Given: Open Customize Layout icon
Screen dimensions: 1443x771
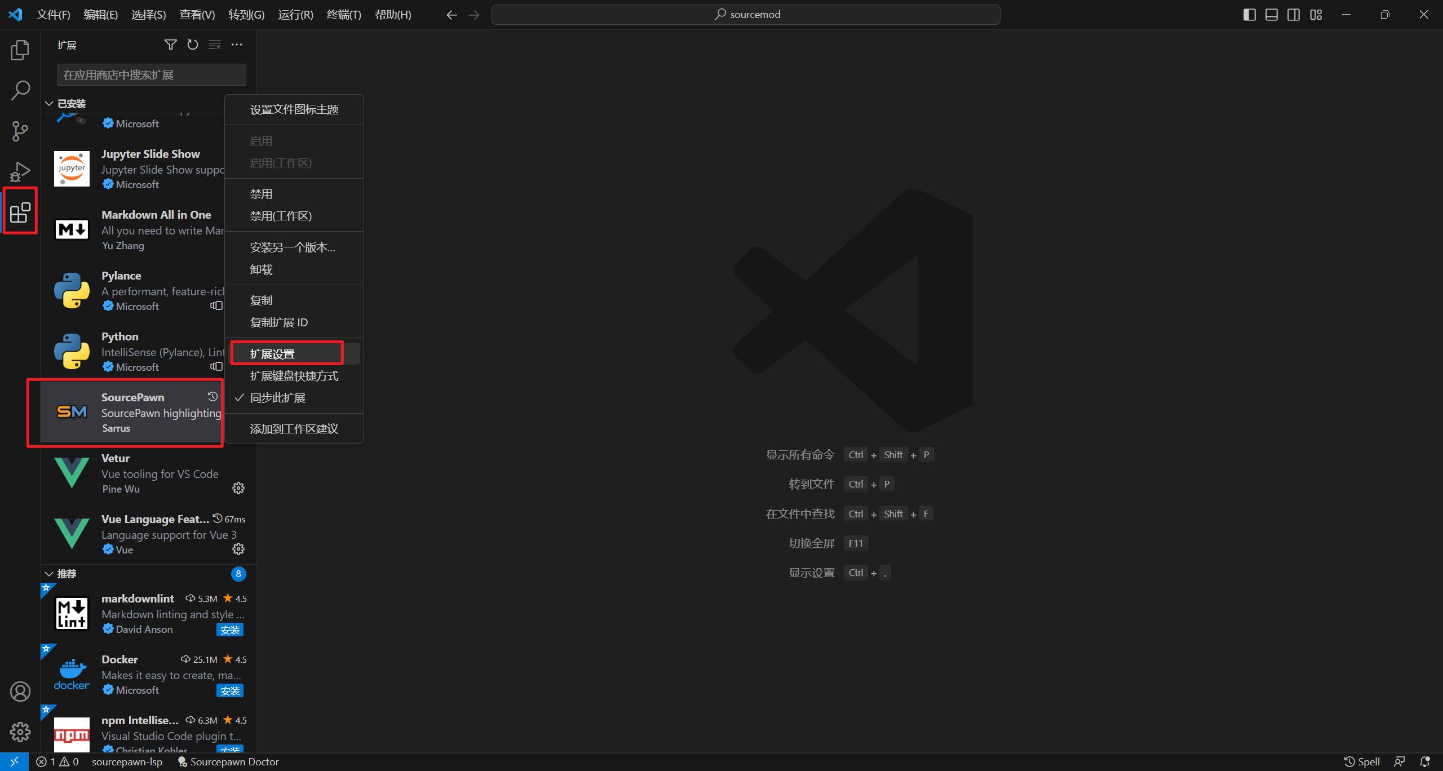Looking at the screenshot, I should point(1316,15).
